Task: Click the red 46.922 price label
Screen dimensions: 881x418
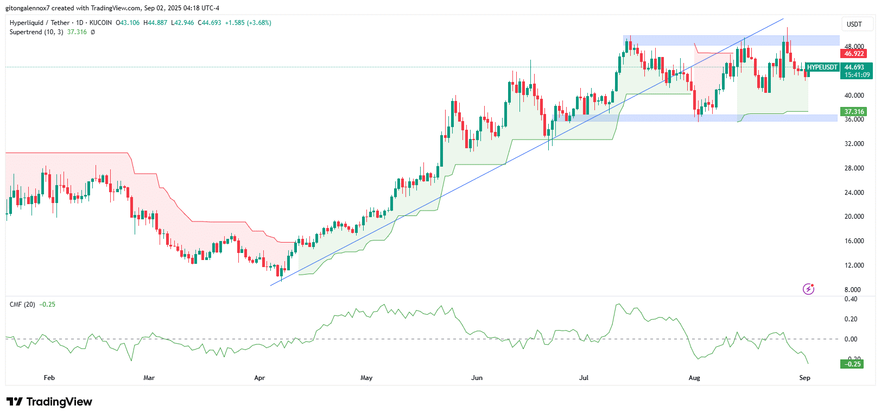Action: (x=854, y=54)
